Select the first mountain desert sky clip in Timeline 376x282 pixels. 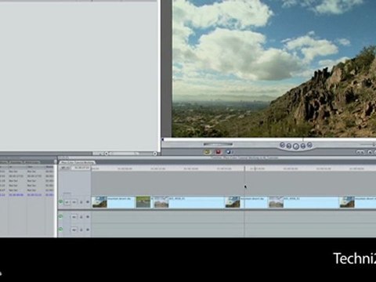[114, 202]
